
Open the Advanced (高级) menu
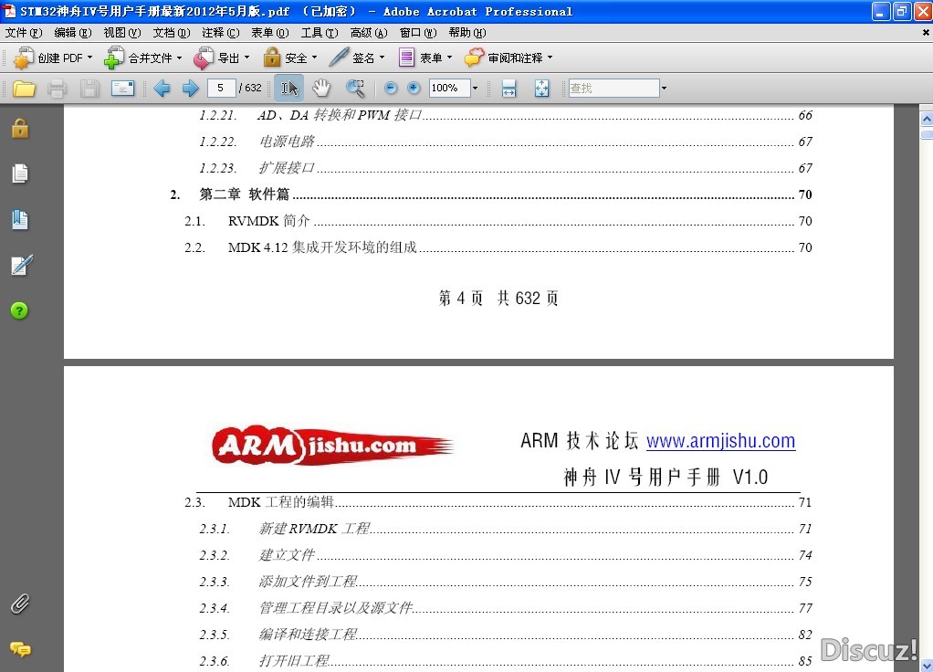click(x=369, y=33)
